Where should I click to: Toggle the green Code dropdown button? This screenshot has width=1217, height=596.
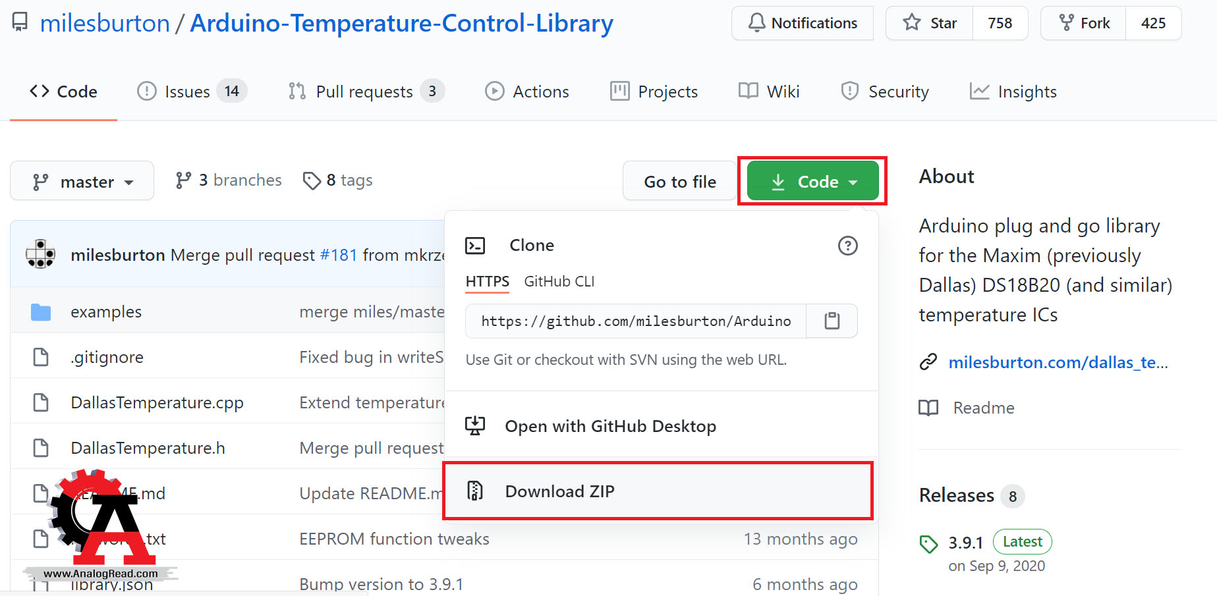[x=813, y=181]
